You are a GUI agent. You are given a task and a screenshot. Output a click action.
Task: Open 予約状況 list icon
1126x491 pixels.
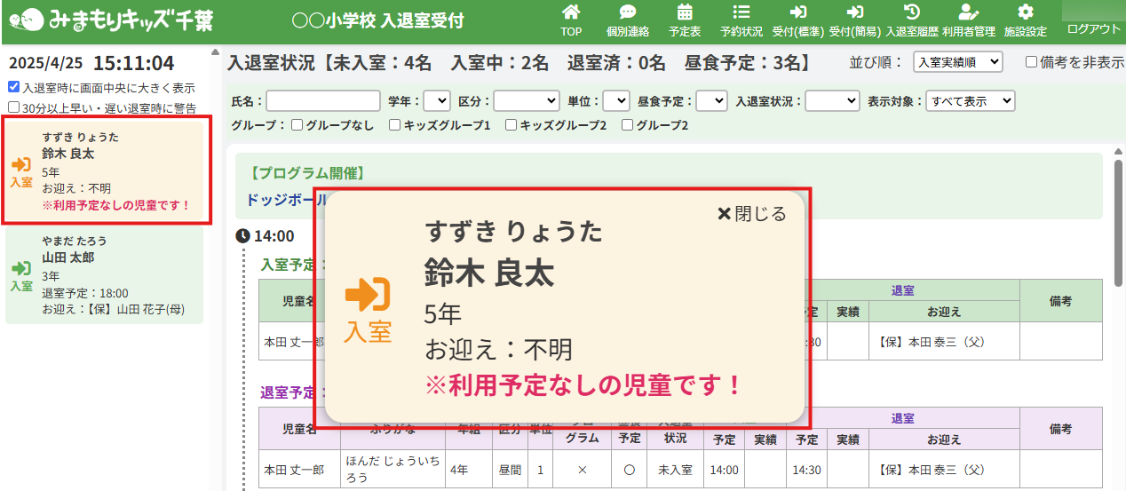click(x=741, y=13)
